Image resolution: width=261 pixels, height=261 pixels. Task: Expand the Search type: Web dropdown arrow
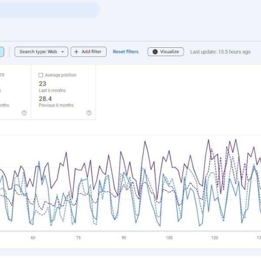pyautogui.click(x=63, y=52)
